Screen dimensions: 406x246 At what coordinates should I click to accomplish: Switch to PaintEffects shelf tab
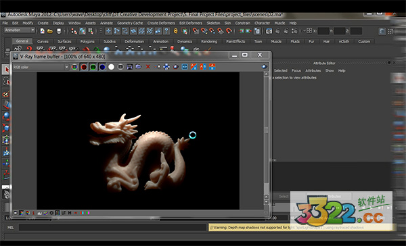pyautogui.click(x=235, y=41)
